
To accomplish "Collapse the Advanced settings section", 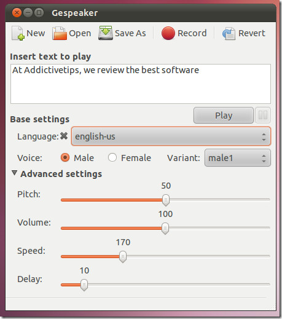I will (x=14, y=173).
